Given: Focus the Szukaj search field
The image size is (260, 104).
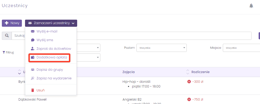Looking at the screenshot, I should (x=131, y=36).
